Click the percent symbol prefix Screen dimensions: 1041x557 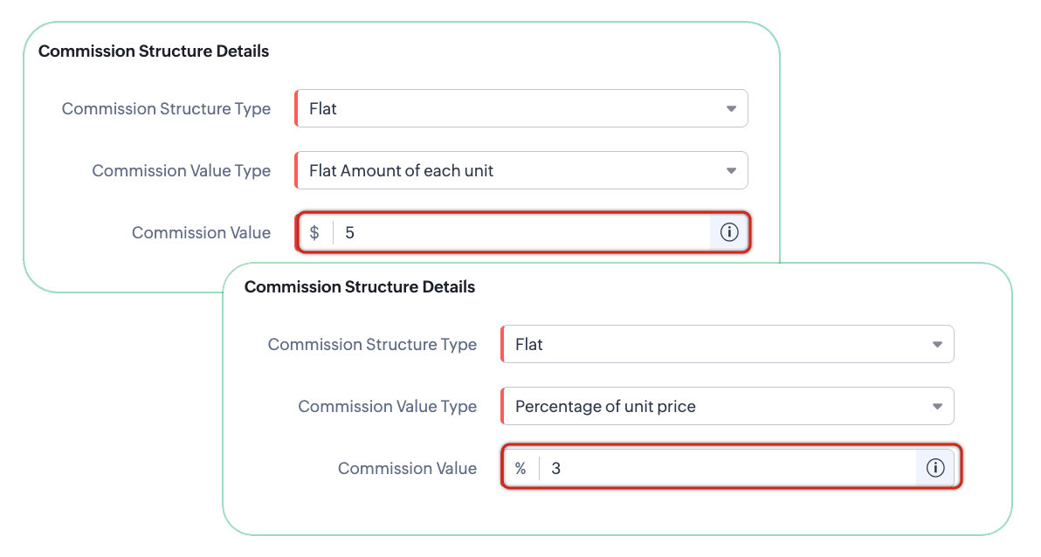(x=520, y=468)
